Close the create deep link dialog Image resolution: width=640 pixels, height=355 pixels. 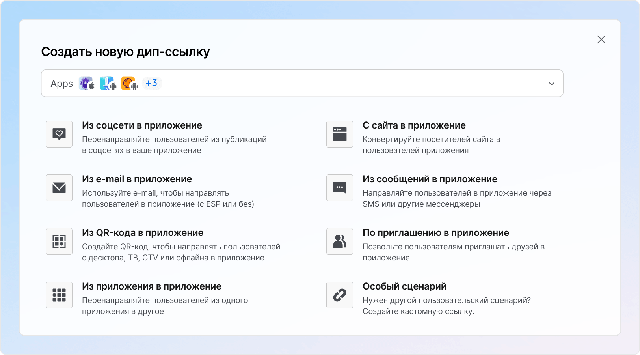[x=601, y=39]
